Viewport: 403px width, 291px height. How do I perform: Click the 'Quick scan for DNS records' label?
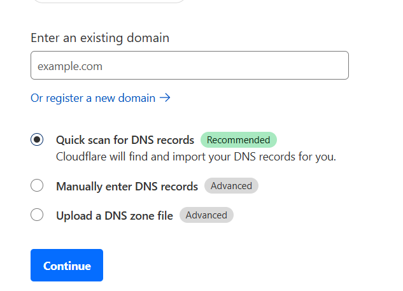click(125, 140)
